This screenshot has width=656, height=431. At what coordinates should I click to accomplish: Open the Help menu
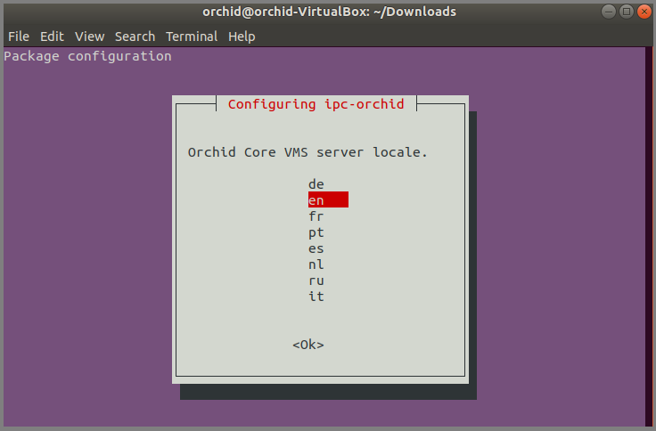[x=242, y=37]
